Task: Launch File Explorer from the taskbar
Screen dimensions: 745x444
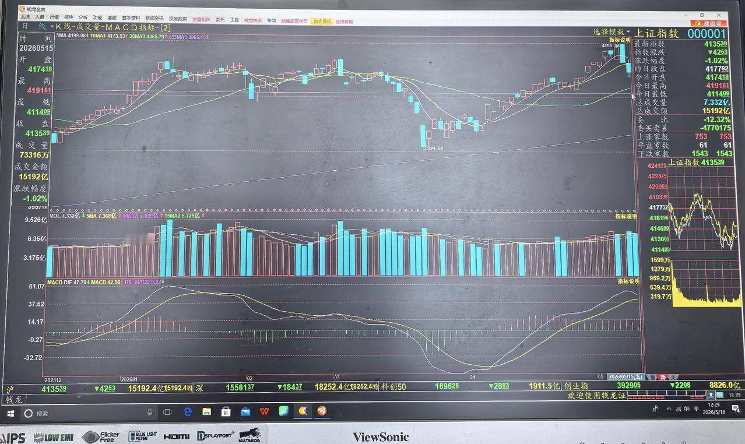Action: click(x=206, y=411)
